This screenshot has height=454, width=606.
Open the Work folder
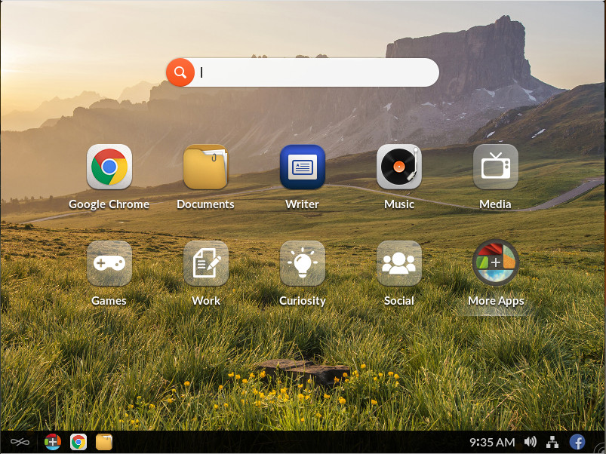point(205,263)
